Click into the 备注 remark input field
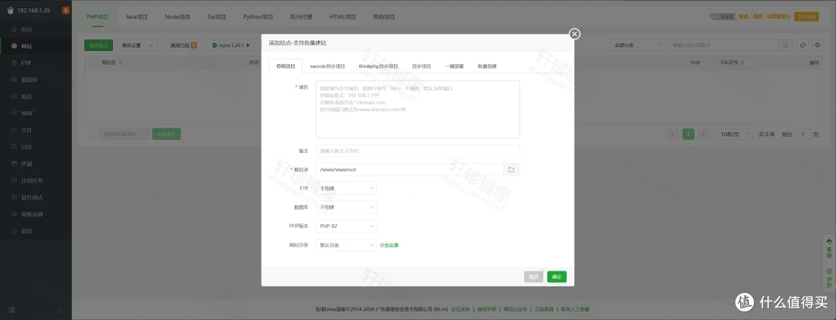The width and height of the screenshot is (836, 320). [x=417, y=151]
